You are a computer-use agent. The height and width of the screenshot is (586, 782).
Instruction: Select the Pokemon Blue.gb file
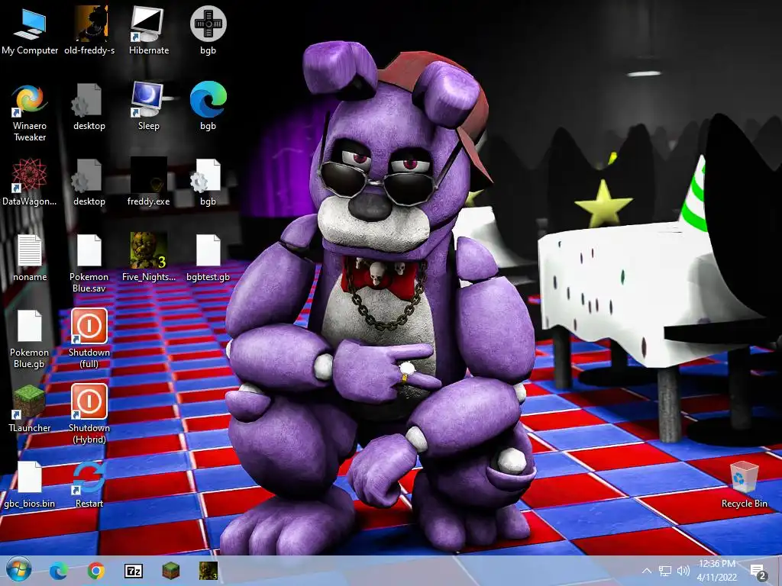30,339
